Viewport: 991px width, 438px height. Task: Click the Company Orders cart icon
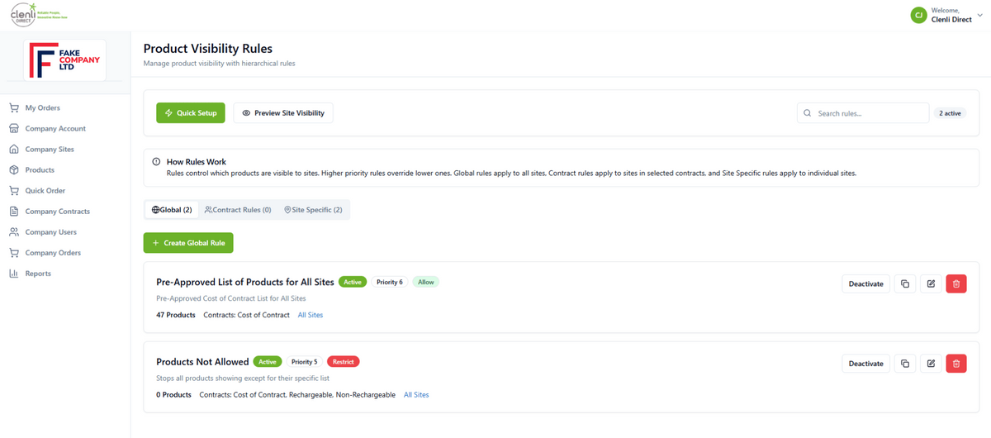(14, 252)
